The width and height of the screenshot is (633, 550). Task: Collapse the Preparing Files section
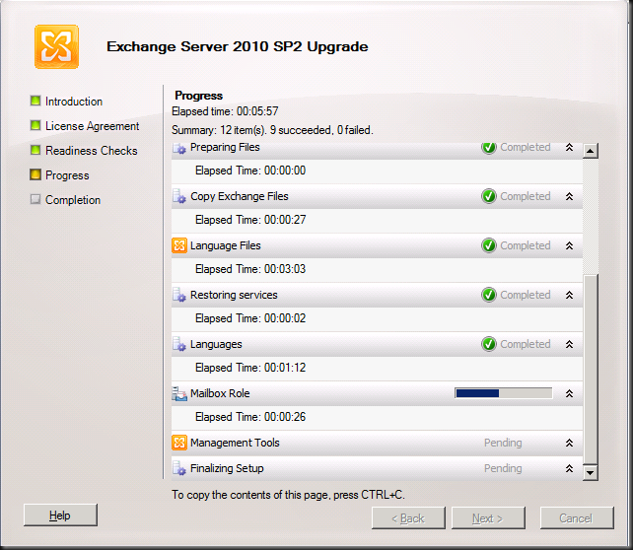pos(569,147)
